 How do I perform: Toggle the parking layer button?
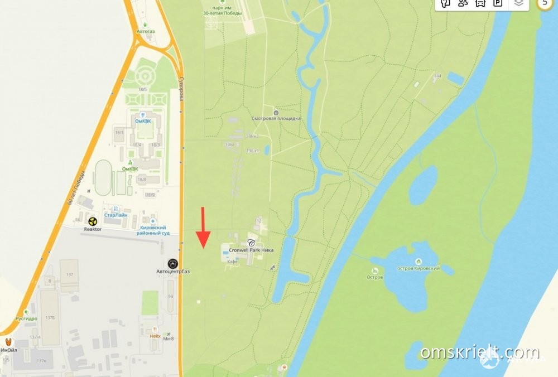498,3
